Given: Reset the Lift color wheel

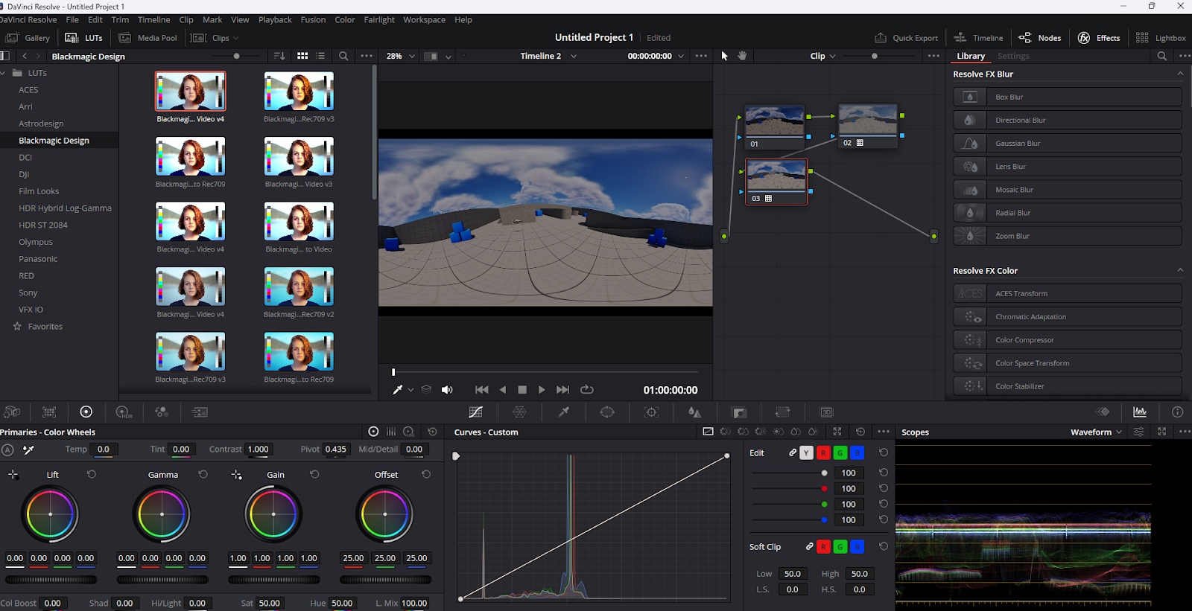Looking at the screenshot, I should (92, 474).
